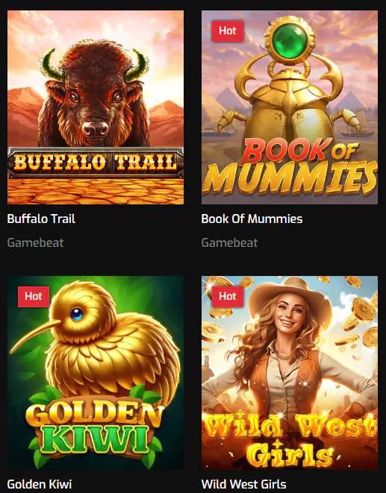Open the Buffalo Trail game thumbnail
The width and height of the screenshot is (386, 493).
pos(96,107)
